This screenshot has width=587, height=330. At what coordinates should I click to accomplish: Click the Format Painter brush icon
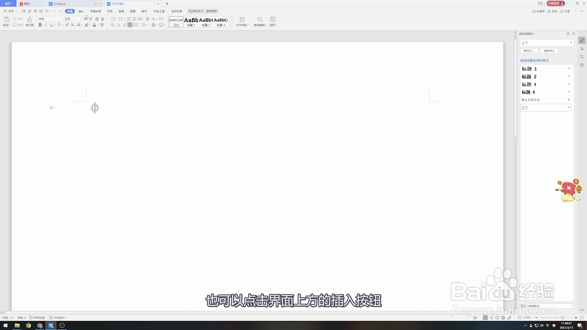tap(29, 19)
